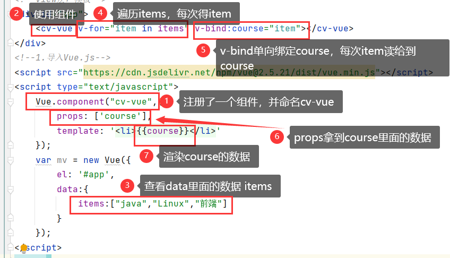Select the red badge numbered 5
This screenshot has height=258, width=450.
(203, 51)
